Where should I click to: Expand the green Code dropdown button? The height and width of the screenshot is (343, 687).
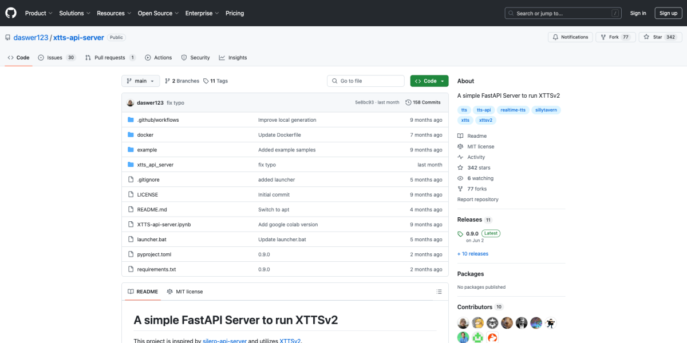429,81
